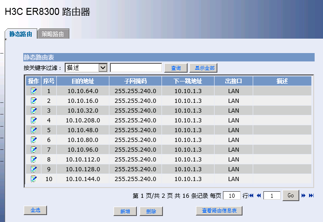323x222 pixels.
Task: Click the 显示全部 button
Action: 203,68
